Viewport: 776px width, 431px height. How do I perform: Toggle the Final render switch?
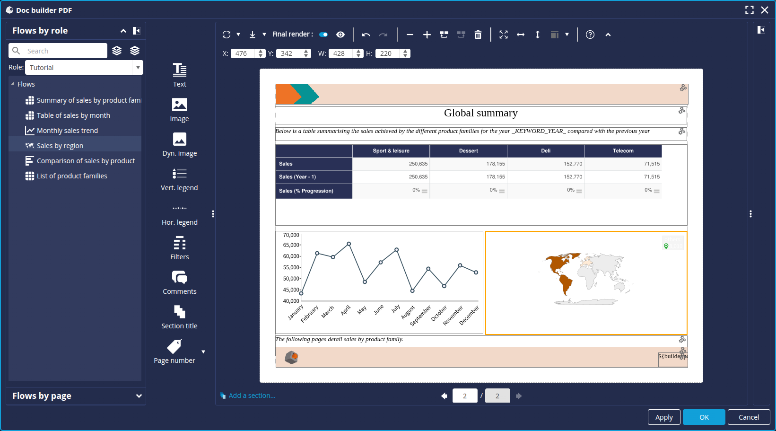pos(323,35)
